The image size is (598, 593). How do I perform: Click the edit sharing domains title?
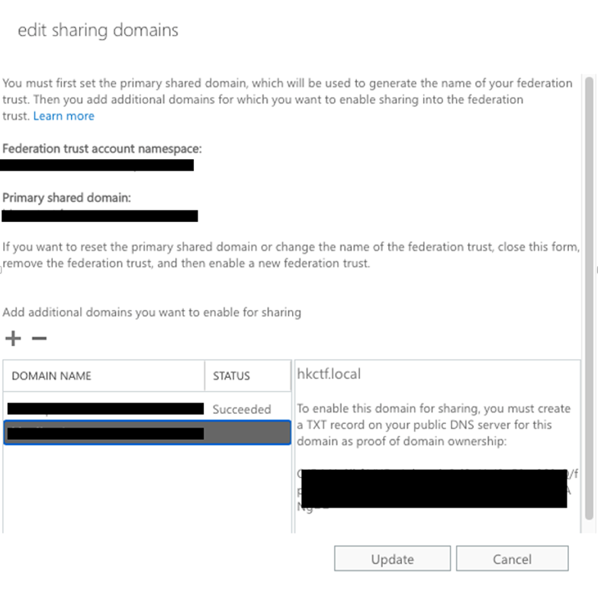pyautogui.click(x=98, y=30)
